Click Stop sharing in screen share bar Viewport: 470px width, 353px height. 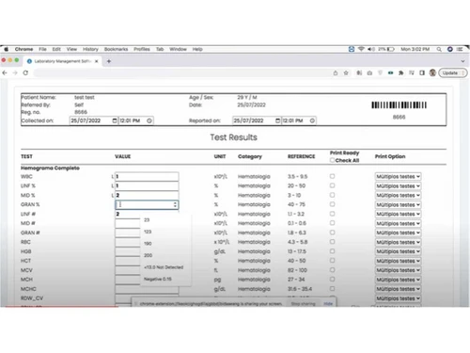[x=303, y=304]
